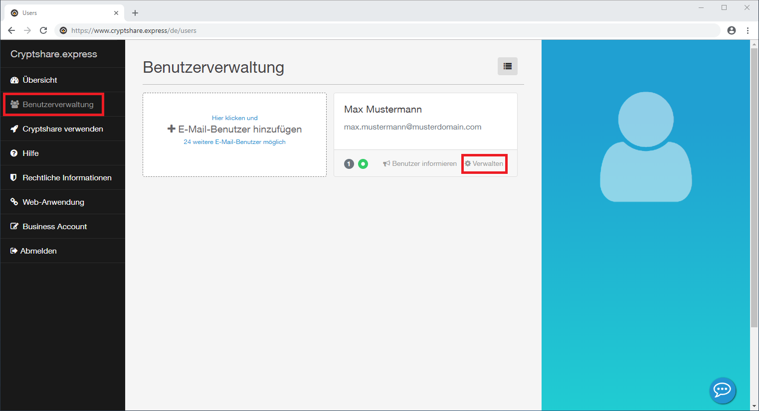Select Cryptshare verwenden in sidebar

pyautogui.click(x=62, y=129)
